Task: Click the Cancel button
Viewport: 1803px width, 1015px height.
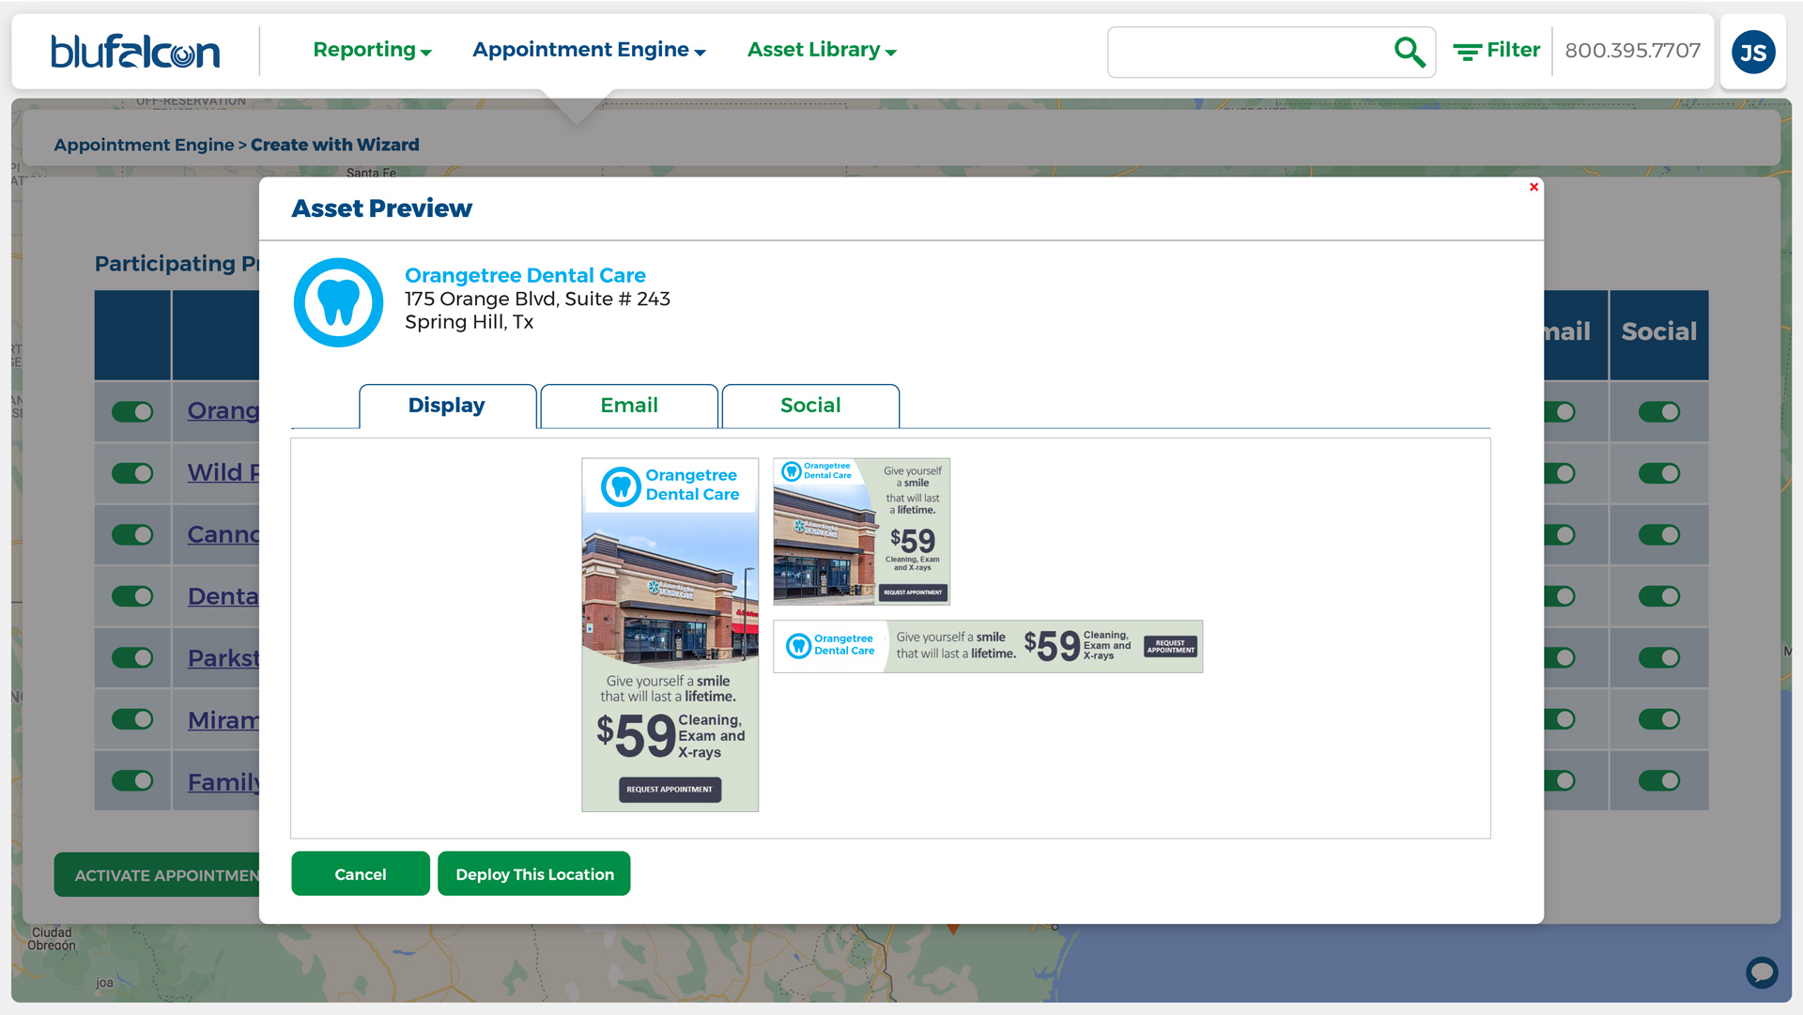Action: point(360,873)
